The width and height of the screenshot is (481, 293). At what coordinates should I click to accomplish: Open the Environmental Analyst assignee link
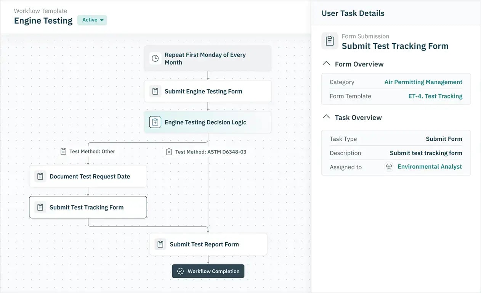(x=430, y=167)
